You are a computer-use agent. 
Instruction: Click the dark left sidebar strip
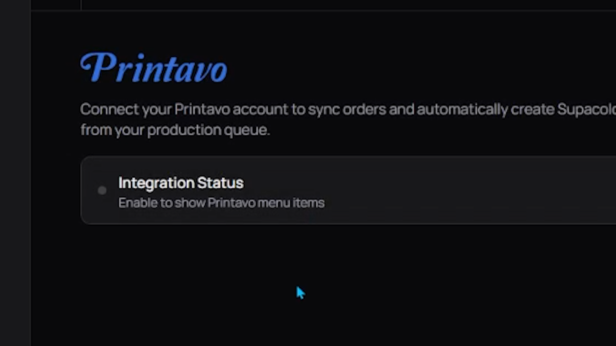tap(15, 173)
